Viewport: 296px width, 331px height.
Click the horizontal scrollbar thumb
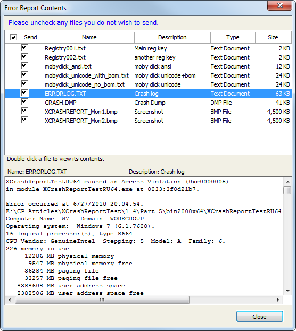coord(102,300)
